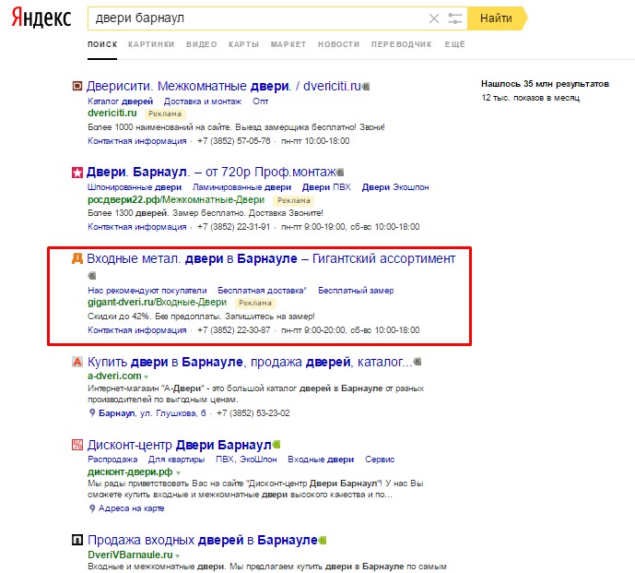Open the Маркет tab
The width and height of the screenshot is (635, 573).
[288, 44]
